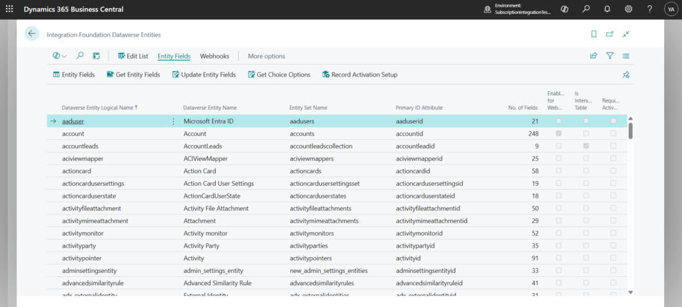Click Record Activation Setup action
Viewport: 682px width, 307px height.
coord(359,75)
